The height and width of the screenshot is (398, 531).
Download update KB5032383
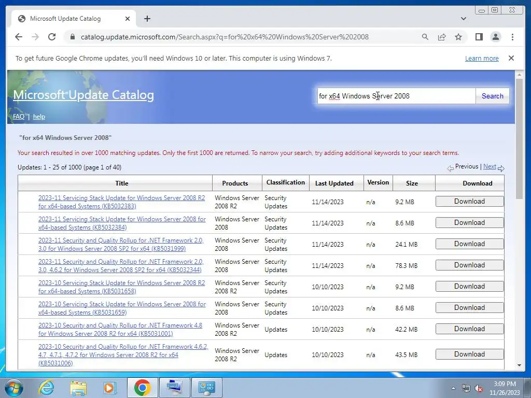[469, 202]
